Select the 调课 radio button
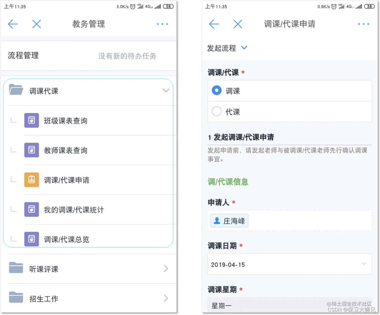 click(217, 90)
